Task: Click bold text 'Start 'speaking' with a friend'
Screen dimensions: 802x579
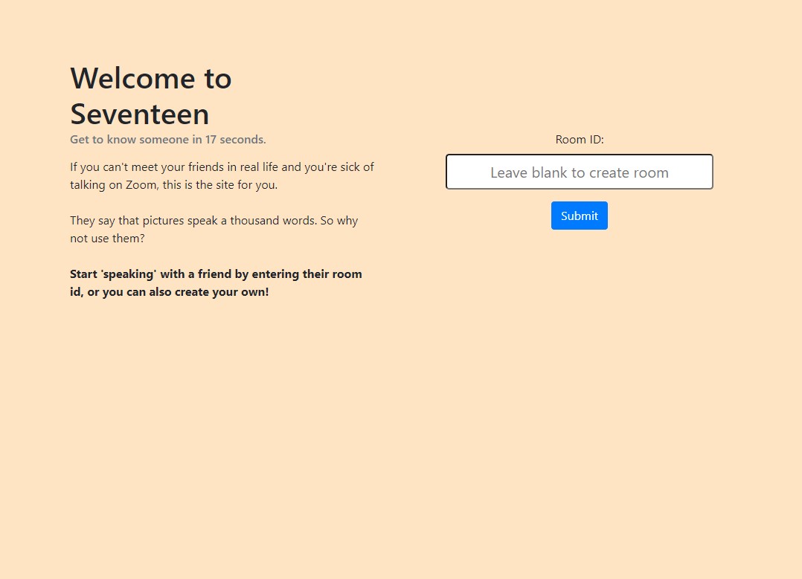Action: [216, 283]
